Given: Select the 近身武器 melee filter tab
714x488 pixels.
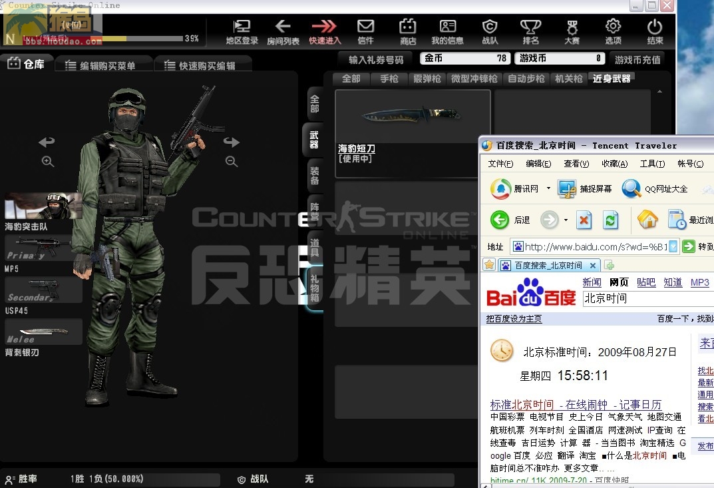Looking at the screenshot, I should [x=612, y=79].
